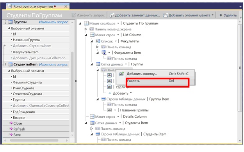Click the Close method icon in left panel
This screenshot has height=152, width=244.
(x=11, y=123)
